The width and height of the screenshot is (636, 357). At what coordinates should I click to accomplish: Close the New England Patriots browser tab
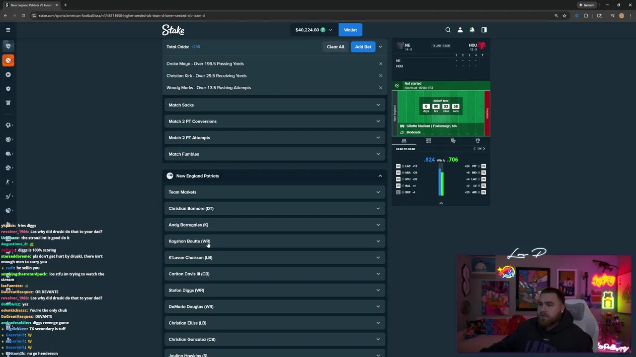coord(57,5)
